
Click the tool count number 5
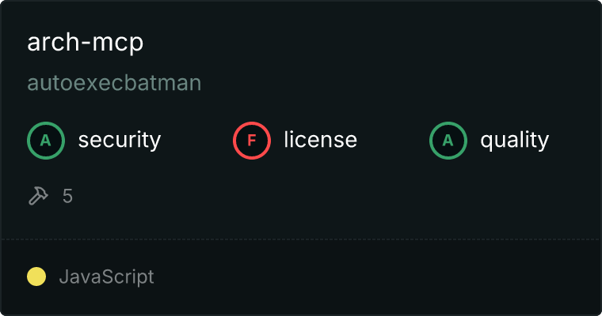68,196
